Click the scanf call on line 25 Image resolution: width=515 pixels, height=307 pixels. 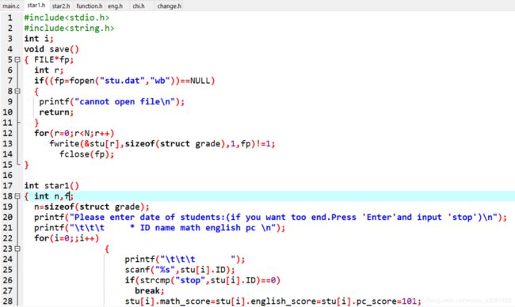[x=180, y=270]
